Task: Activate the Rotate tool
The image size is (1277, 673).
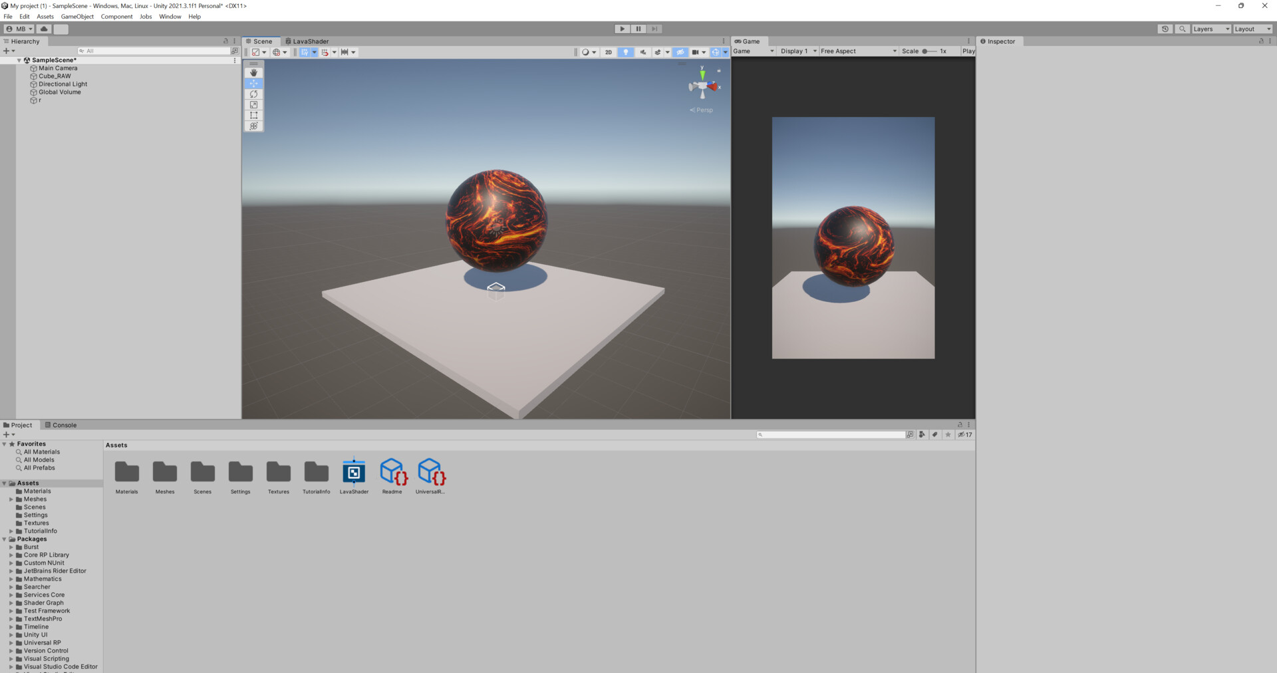Action: [253, 94]
